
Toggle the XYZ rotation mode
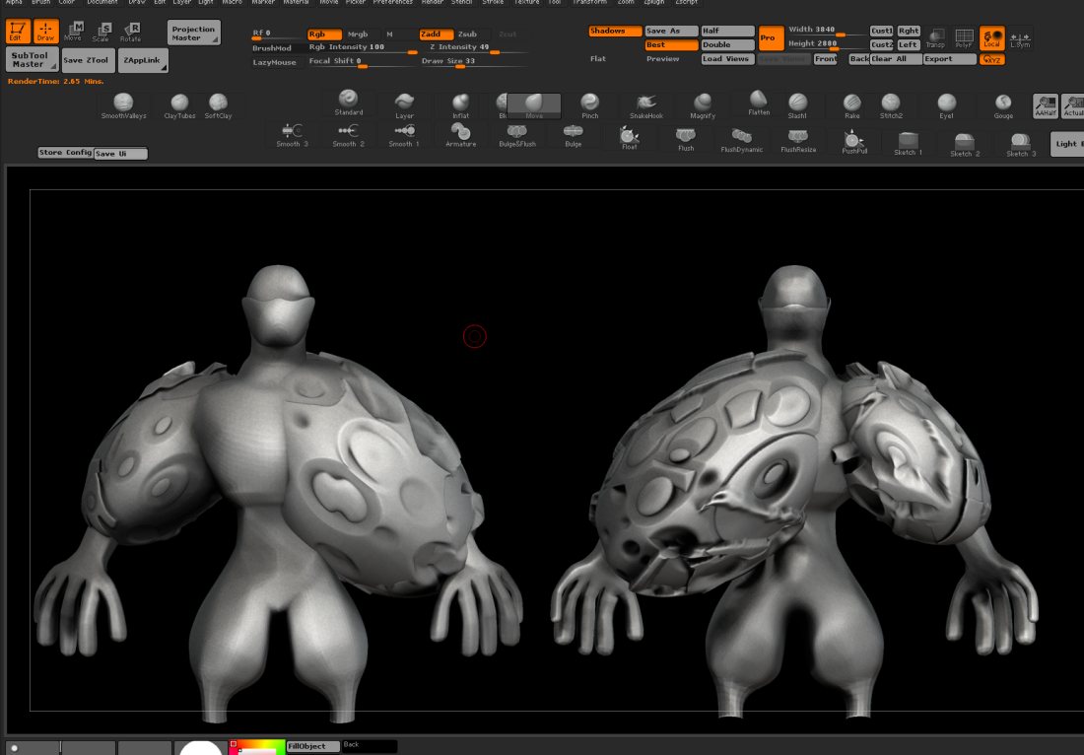pyautogui.click(x=992, y=59)
